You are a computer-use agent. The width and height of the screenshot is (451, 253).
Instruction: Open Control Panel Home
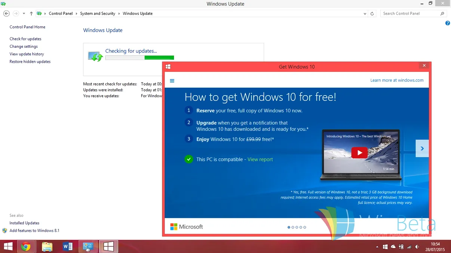pyautogui.click(x=27, y=27)
